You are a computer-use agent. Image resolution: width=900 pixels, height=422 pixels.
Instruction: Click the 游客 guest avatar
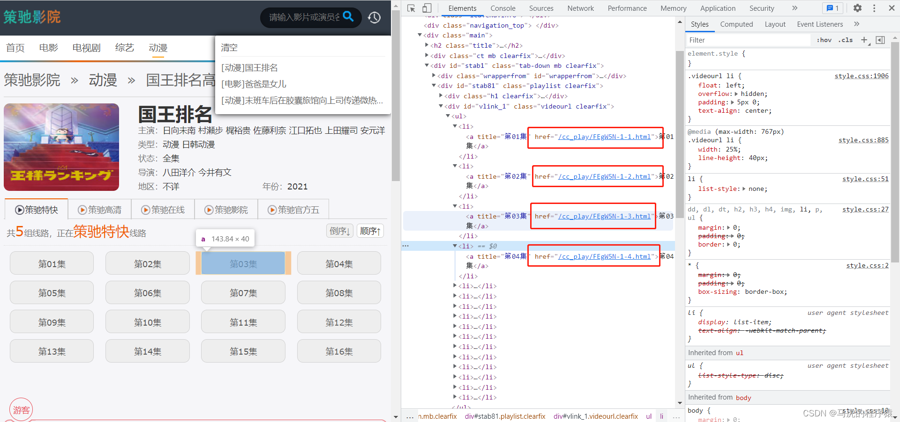[x=21, y=409]
